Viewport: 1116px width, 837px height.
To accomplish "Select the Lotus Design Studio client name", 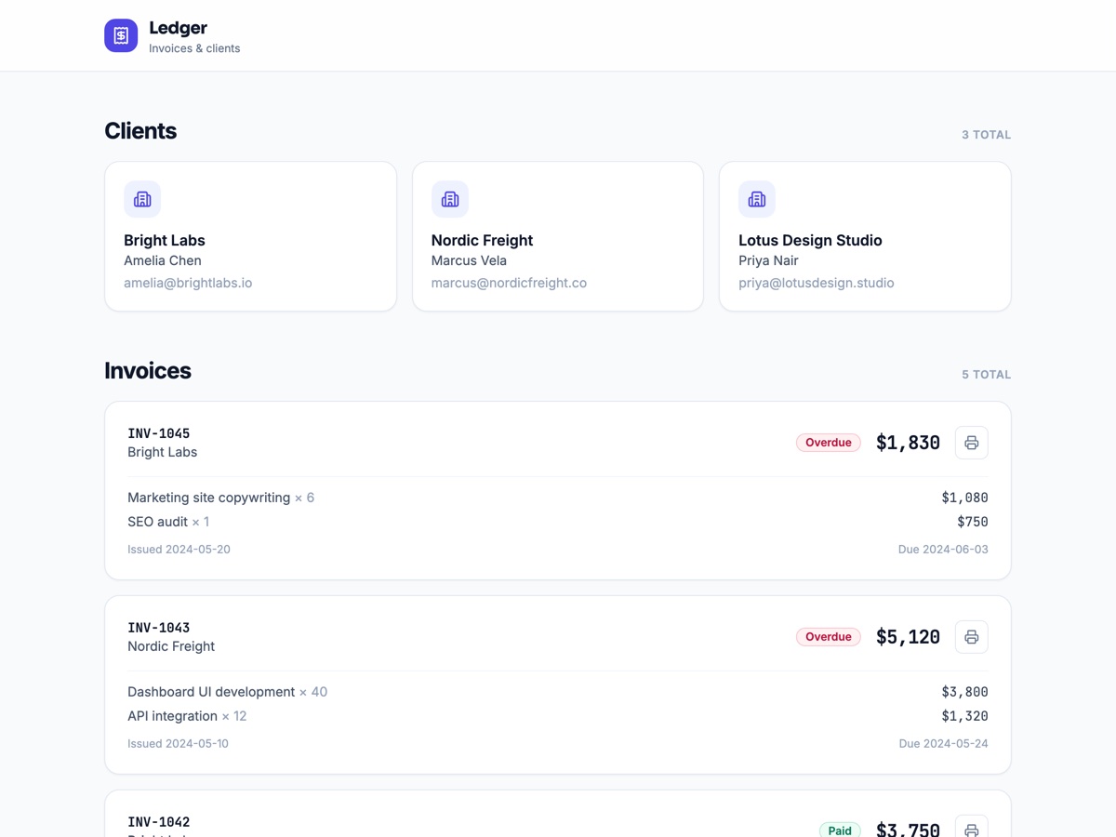I will (x=810, y=240).
